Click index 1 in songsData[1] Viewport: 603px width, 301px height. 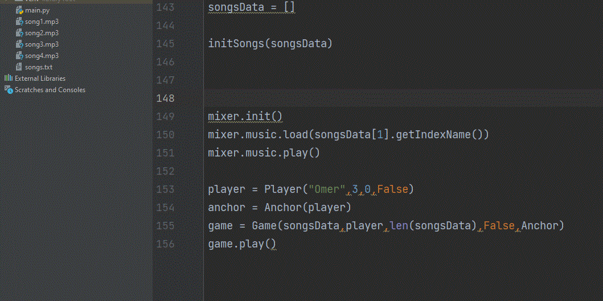(x=380, y=135)
